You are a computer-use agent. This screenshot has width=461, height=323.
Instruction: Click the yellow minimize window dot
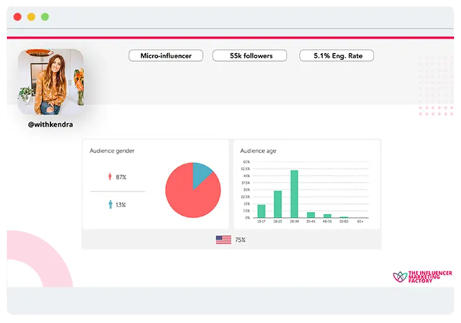tap(31, 17)
